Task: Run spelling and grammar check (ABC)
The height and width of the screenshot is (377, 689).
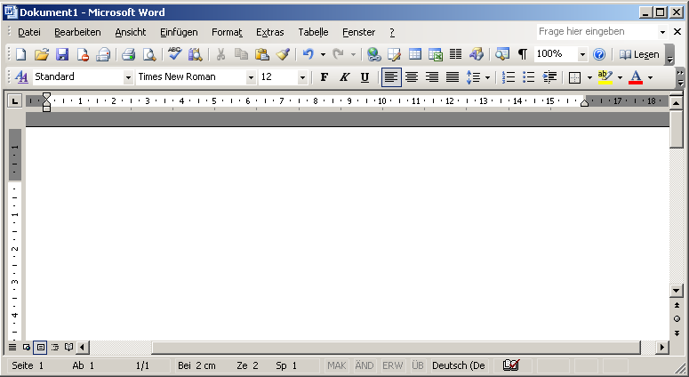Action: point(174,53)
